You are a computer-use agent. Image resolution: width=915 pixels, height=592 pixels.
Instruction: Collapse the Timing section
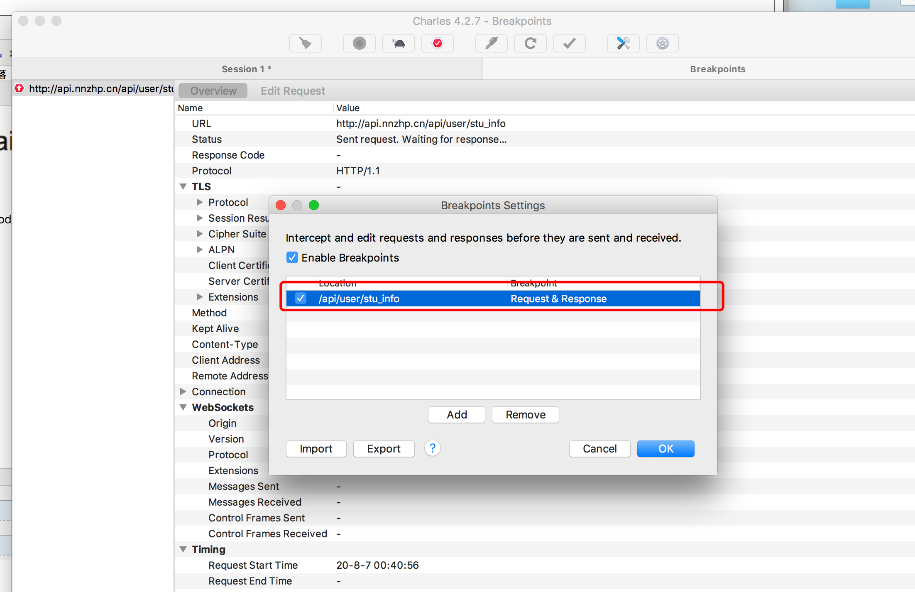click(x=183, y=549)
